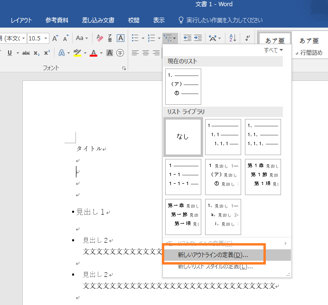Toggle underline formatting

[9, 53]
